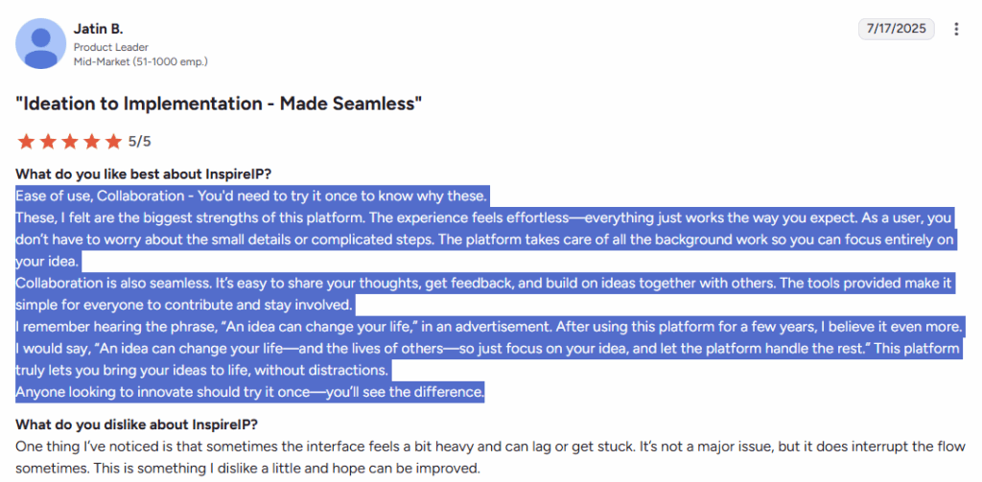Click the fifth rating star

tap(114, 142)
